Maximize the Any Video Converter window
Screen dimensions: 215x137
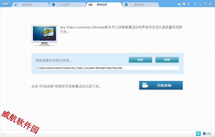point(205,4)
